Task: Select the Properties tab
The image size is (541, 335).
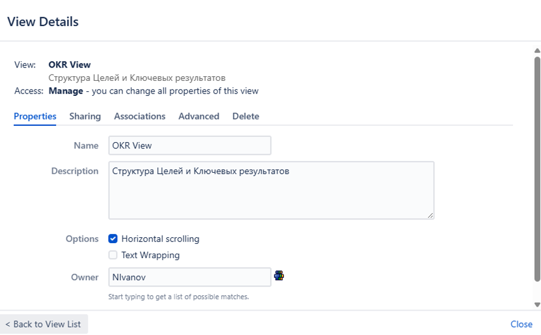Action: pyautogui.click(x=35, y=116)
